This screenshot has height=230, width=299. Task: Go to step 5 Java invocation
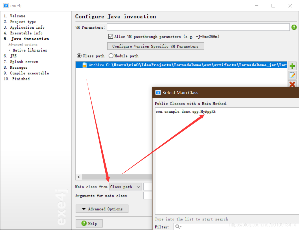pyautogui.click(x=26, y=39)
